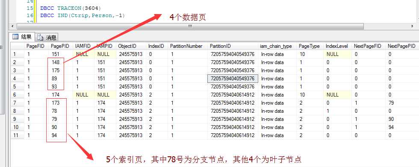Click PagePID cell with value 93
The image size is (419, 167).
[x=61, y=87]
